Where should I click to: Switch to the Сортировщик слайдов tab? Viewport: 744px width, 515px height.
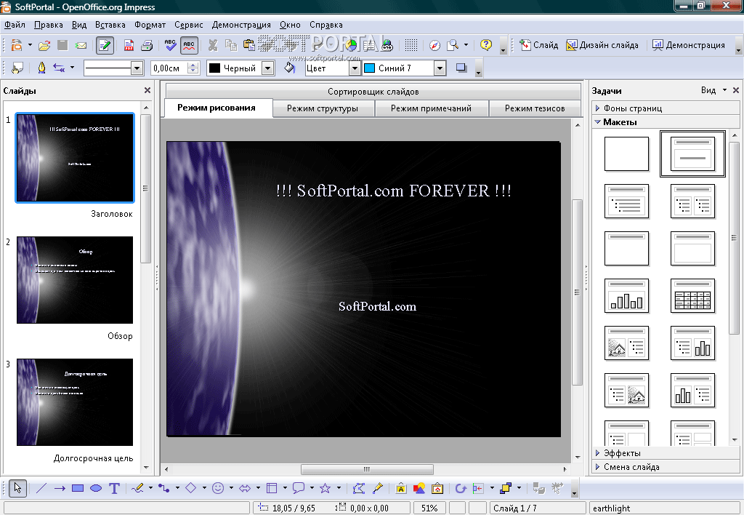tap(373, 91)
